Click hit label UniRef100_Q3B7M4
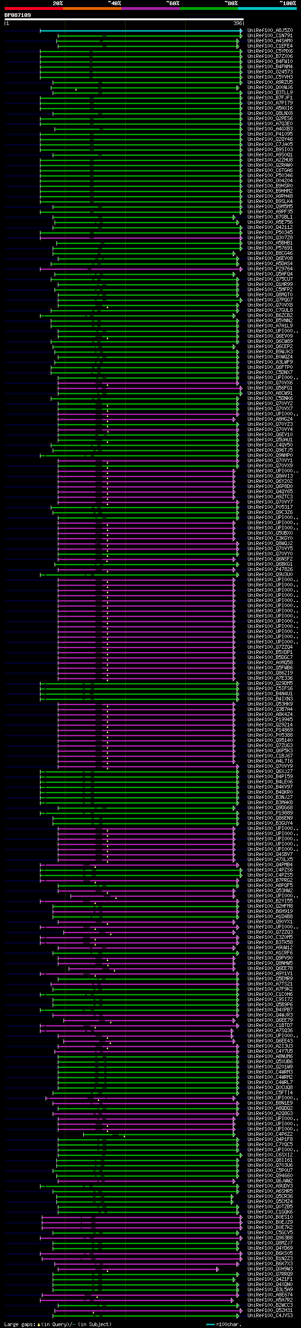 tap(270, 709)
